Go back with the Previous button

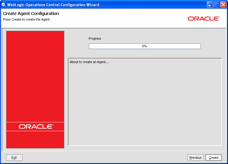pos(196,158)
